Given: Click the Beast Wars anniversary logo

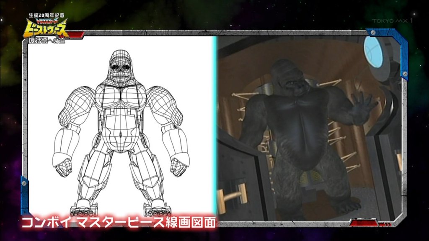Looking at the screenshot, I should click(x=46, y=28).
